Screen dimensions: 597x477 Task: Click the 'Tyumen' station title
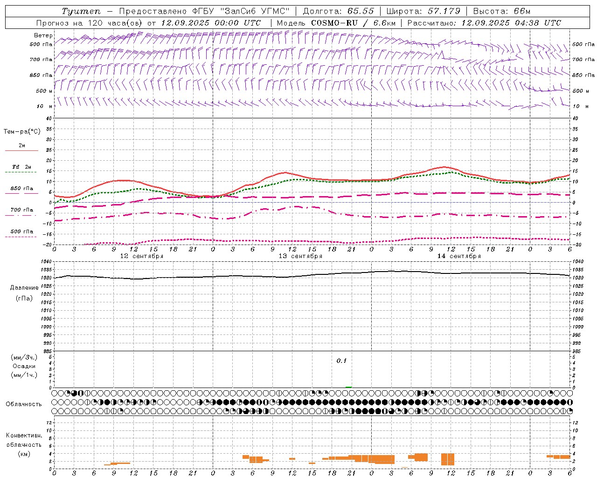(81, 11)
